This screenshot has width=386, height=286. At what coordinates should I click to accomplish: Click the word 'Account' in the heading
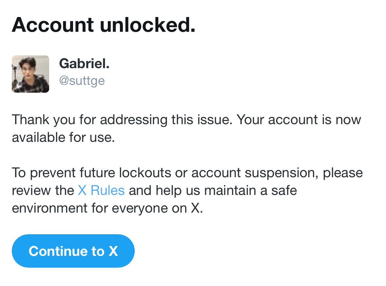53,25
